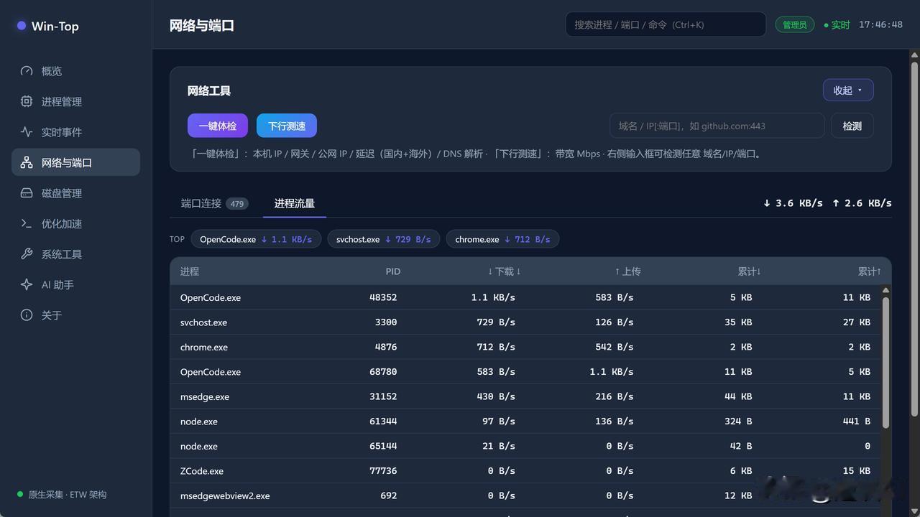Open 进程管理 sidebar item
Image resolution: width=920 pixels, height=517 pixels.
pos(75,101)
